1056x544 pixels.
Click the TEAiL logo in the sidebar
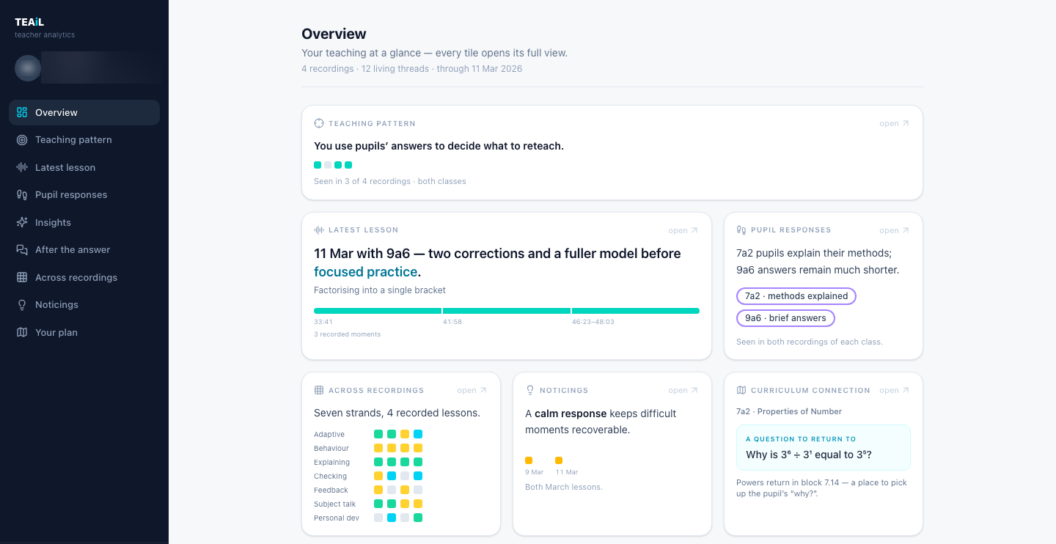(29, 22)
